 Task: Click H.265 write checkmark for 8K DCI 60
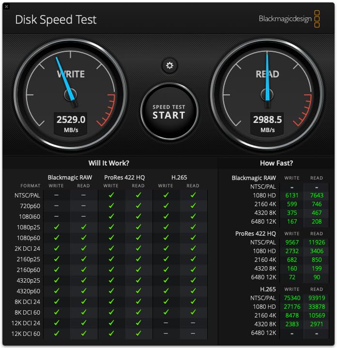(166, 312)
